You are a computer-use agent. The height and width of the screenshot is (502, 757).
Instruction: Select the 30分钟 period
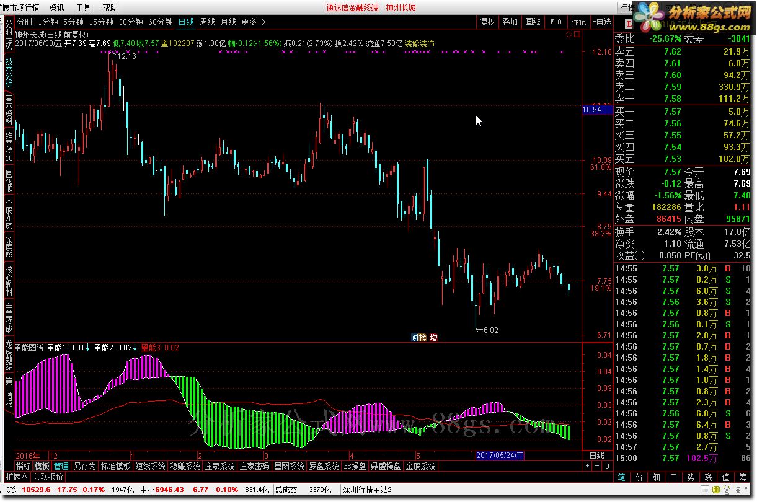(x=131, y=22)
